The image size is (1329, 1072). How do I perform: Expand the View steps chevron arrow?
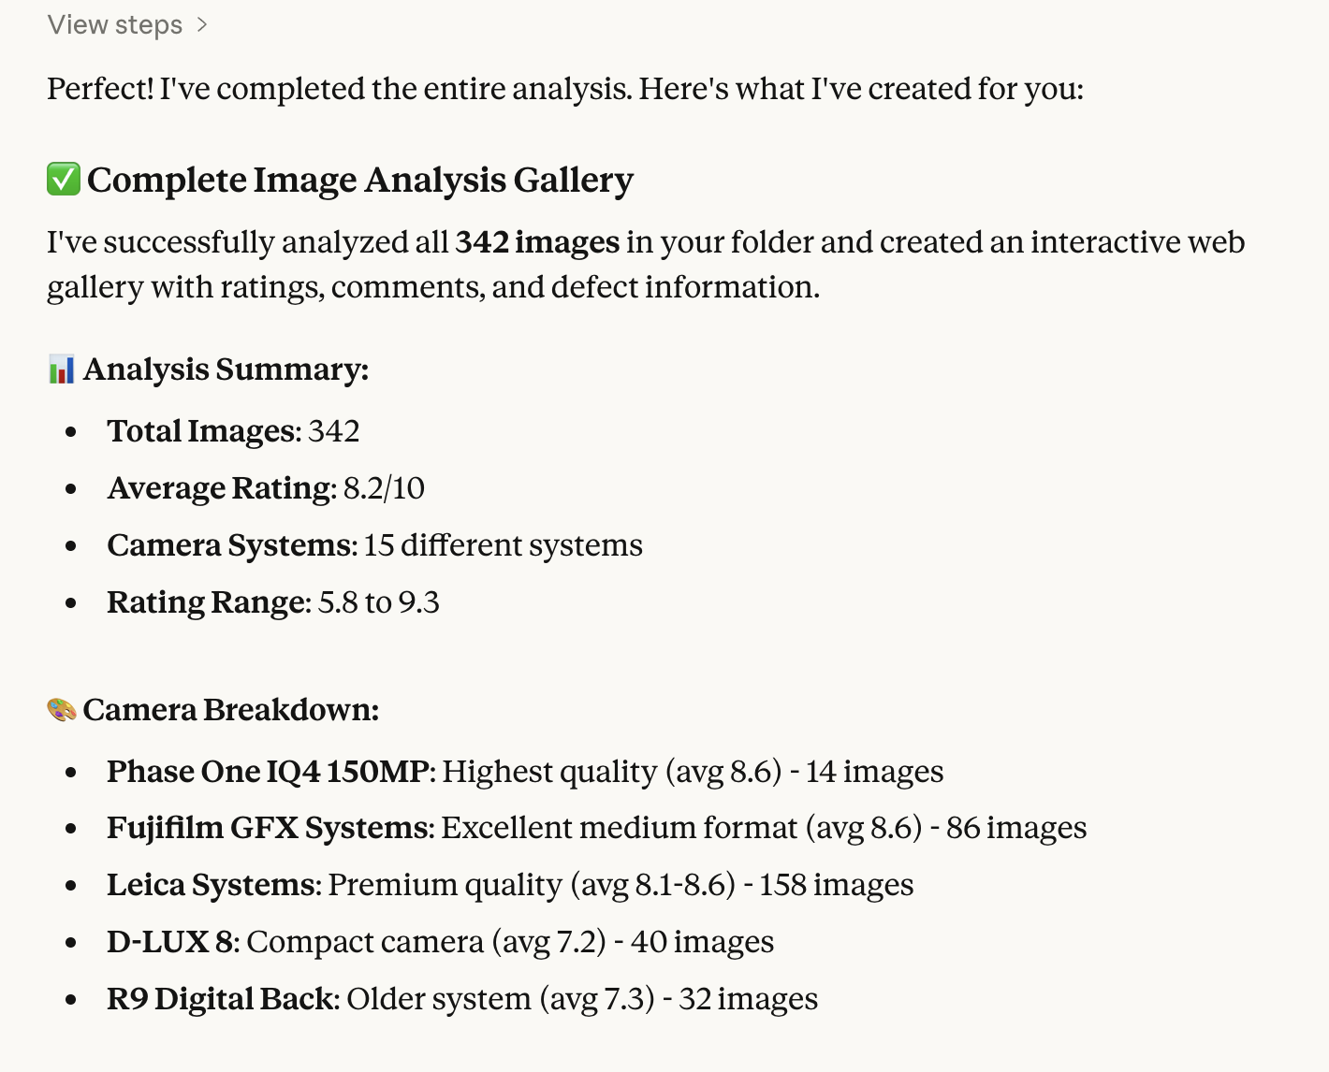point(202,25)
